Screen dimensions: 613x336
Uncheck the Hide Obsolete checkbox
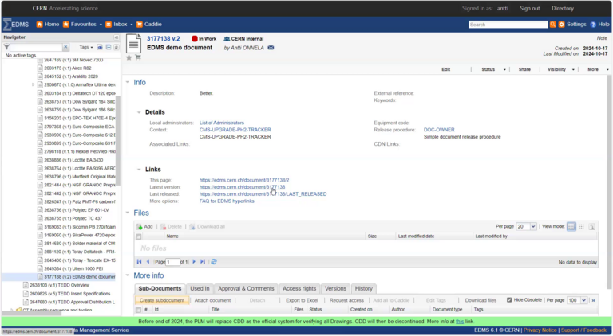(509, 300)
